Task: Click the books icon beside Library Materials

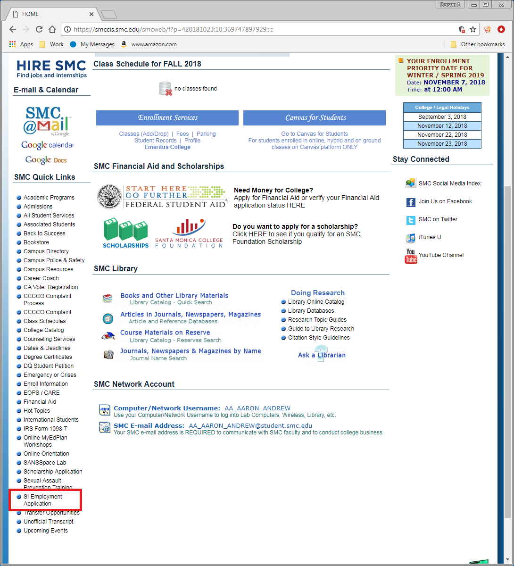Action: 108,298
